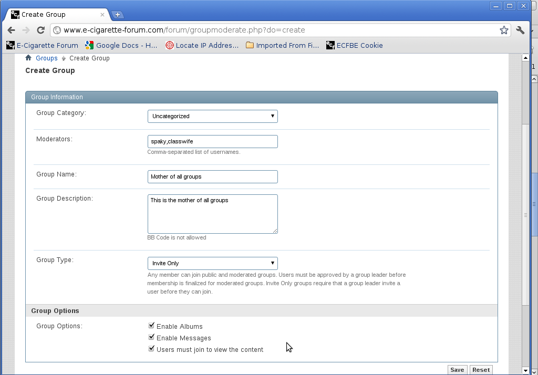Image resolution: width=538 pixels, height=375 pixels.
Task: Close the Create Group tab
Action: (x=102, y=15)
